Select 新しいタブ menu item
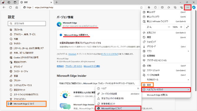Viewport: 197px width, 111px height. pyautogui.click(x=166, y=12)
